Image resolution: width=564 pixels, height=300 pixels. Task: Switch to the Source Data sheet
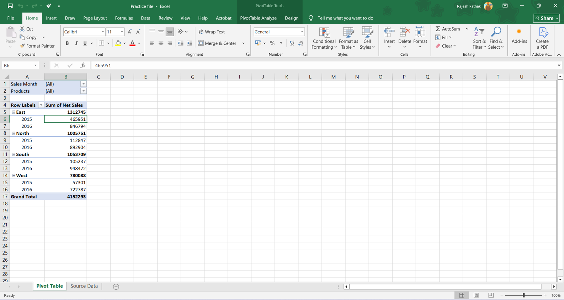tap(84, 286)
